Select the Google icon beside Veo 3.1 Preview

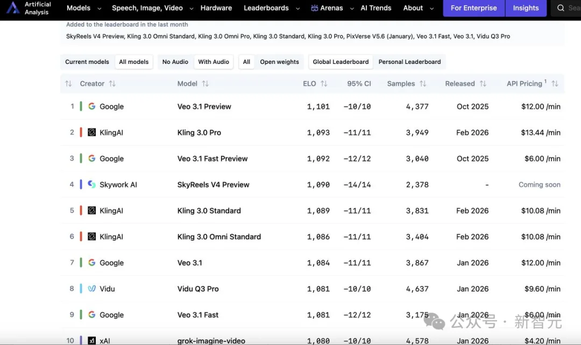[x=92, y=106]
